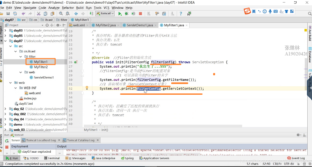Open Settings wrench icon
Viewport: 312px width, 167px height.
[157, 14]
